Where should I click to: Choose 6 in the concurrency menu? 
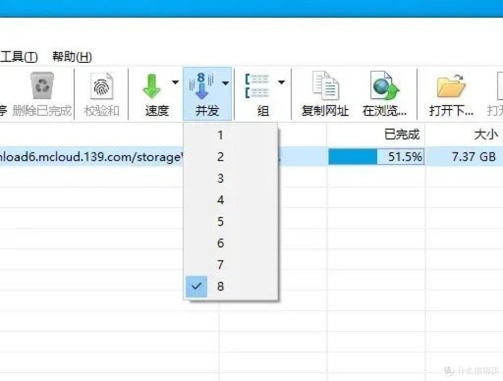[x=231, y=243]
